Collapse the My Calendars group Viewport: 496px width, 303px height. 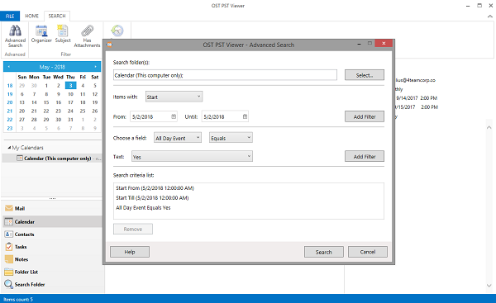9,148
